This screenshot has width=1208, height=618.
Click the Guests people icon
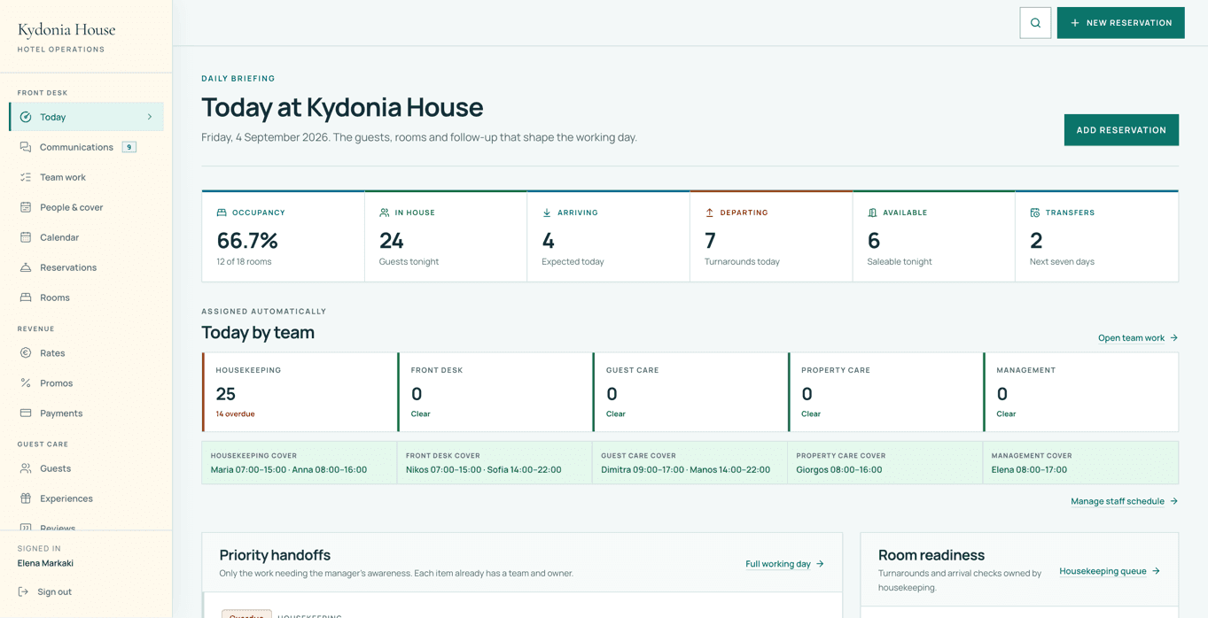[x=26, y=468]
